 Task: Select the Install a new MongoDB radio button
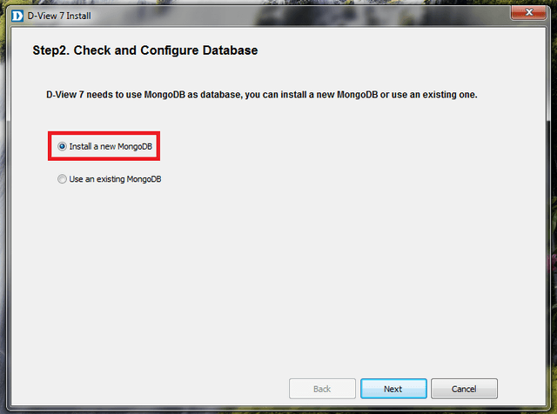pyautogui.click(x=62, y=147)
